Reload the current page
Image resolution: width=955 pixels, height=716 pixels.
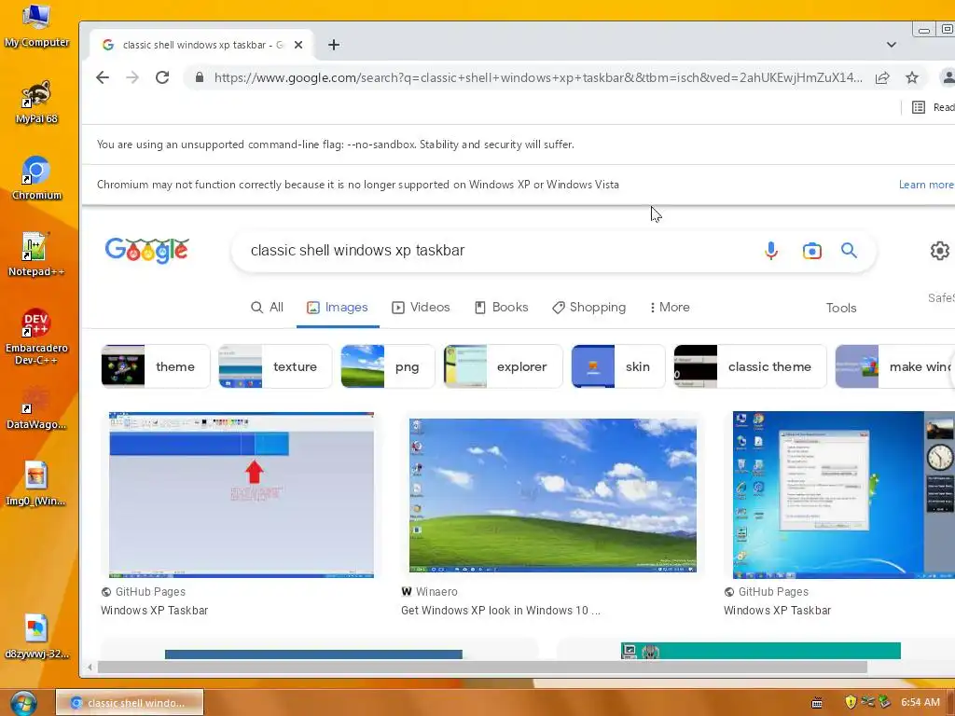point(162,77)
